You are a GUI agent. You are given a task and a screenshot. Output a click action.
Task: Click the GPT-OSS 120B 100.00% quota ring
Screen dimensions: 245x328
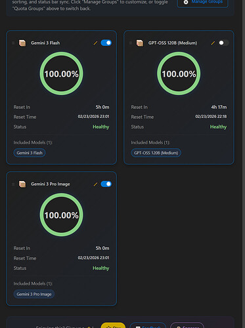tap(179, 73)
